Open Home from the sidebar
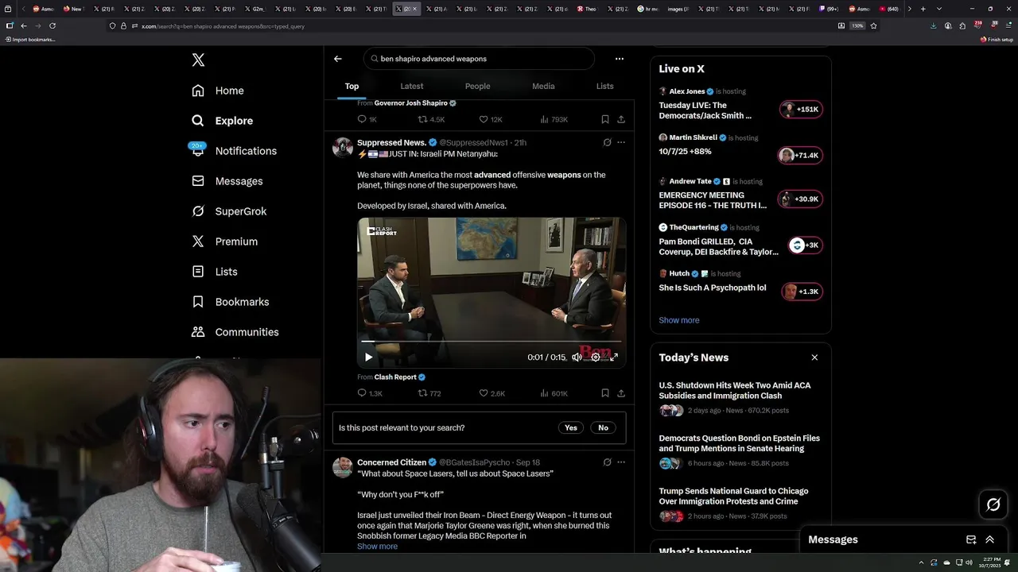 [x=218, y=91]
